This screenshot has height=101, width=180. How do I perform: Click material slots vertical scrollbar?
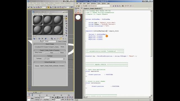tap(64, 25)
